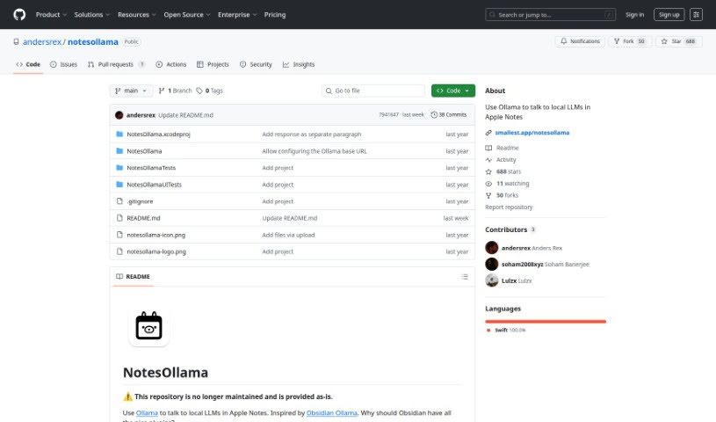
Task: Open the notesollama-icon.png file
Action: [156, 235]
